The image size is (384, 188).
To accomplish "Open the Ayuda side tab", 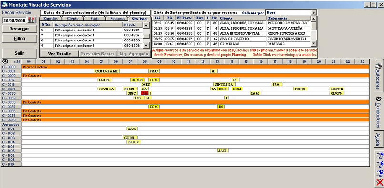I will pyautogui.click(x=379, y=139).
